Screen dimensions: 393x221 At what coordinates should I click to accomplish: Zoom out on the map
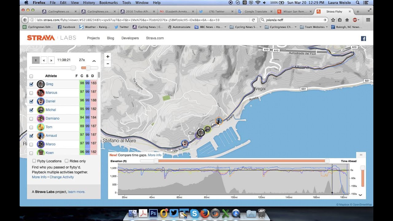[x=108, y=64]
